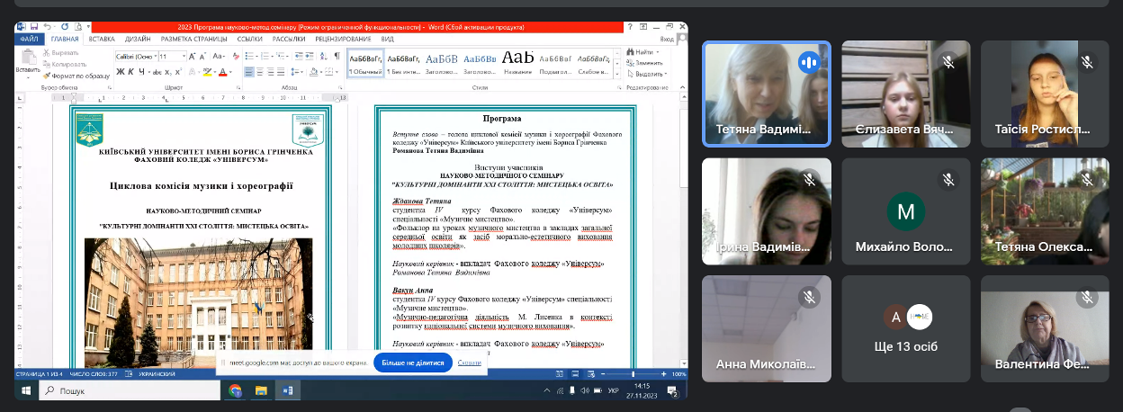This screenshot has height=412, width=1123.
Task: Open the font name Calibri combo box
Action: tap(137, 56)
